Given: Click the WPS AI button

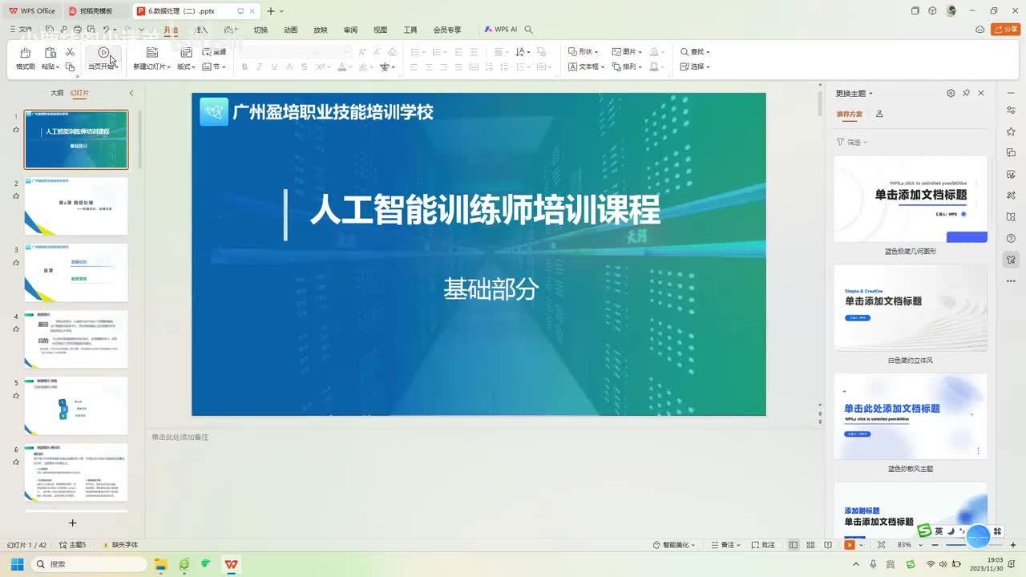Looking at the screenshot, I should click(x=501, y=30).
